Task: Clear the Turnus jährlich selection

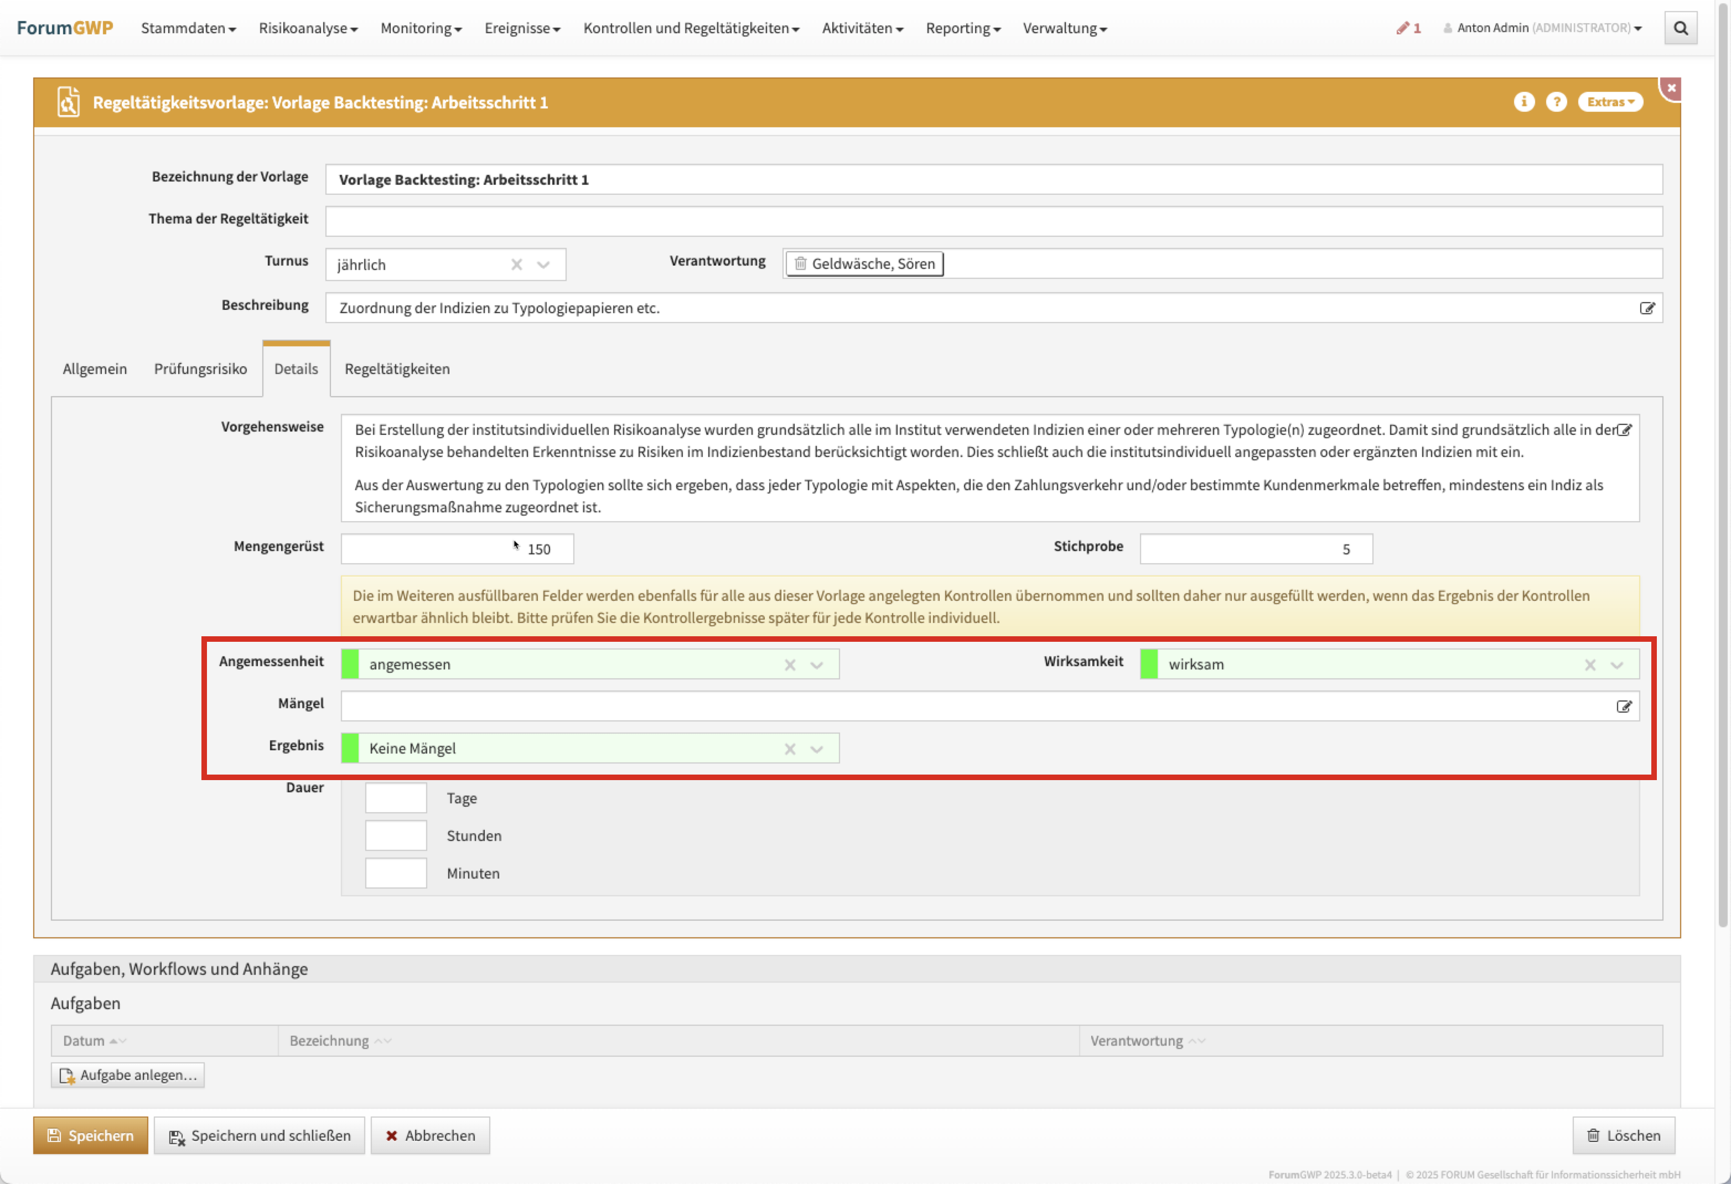Action: click(516, 265)
